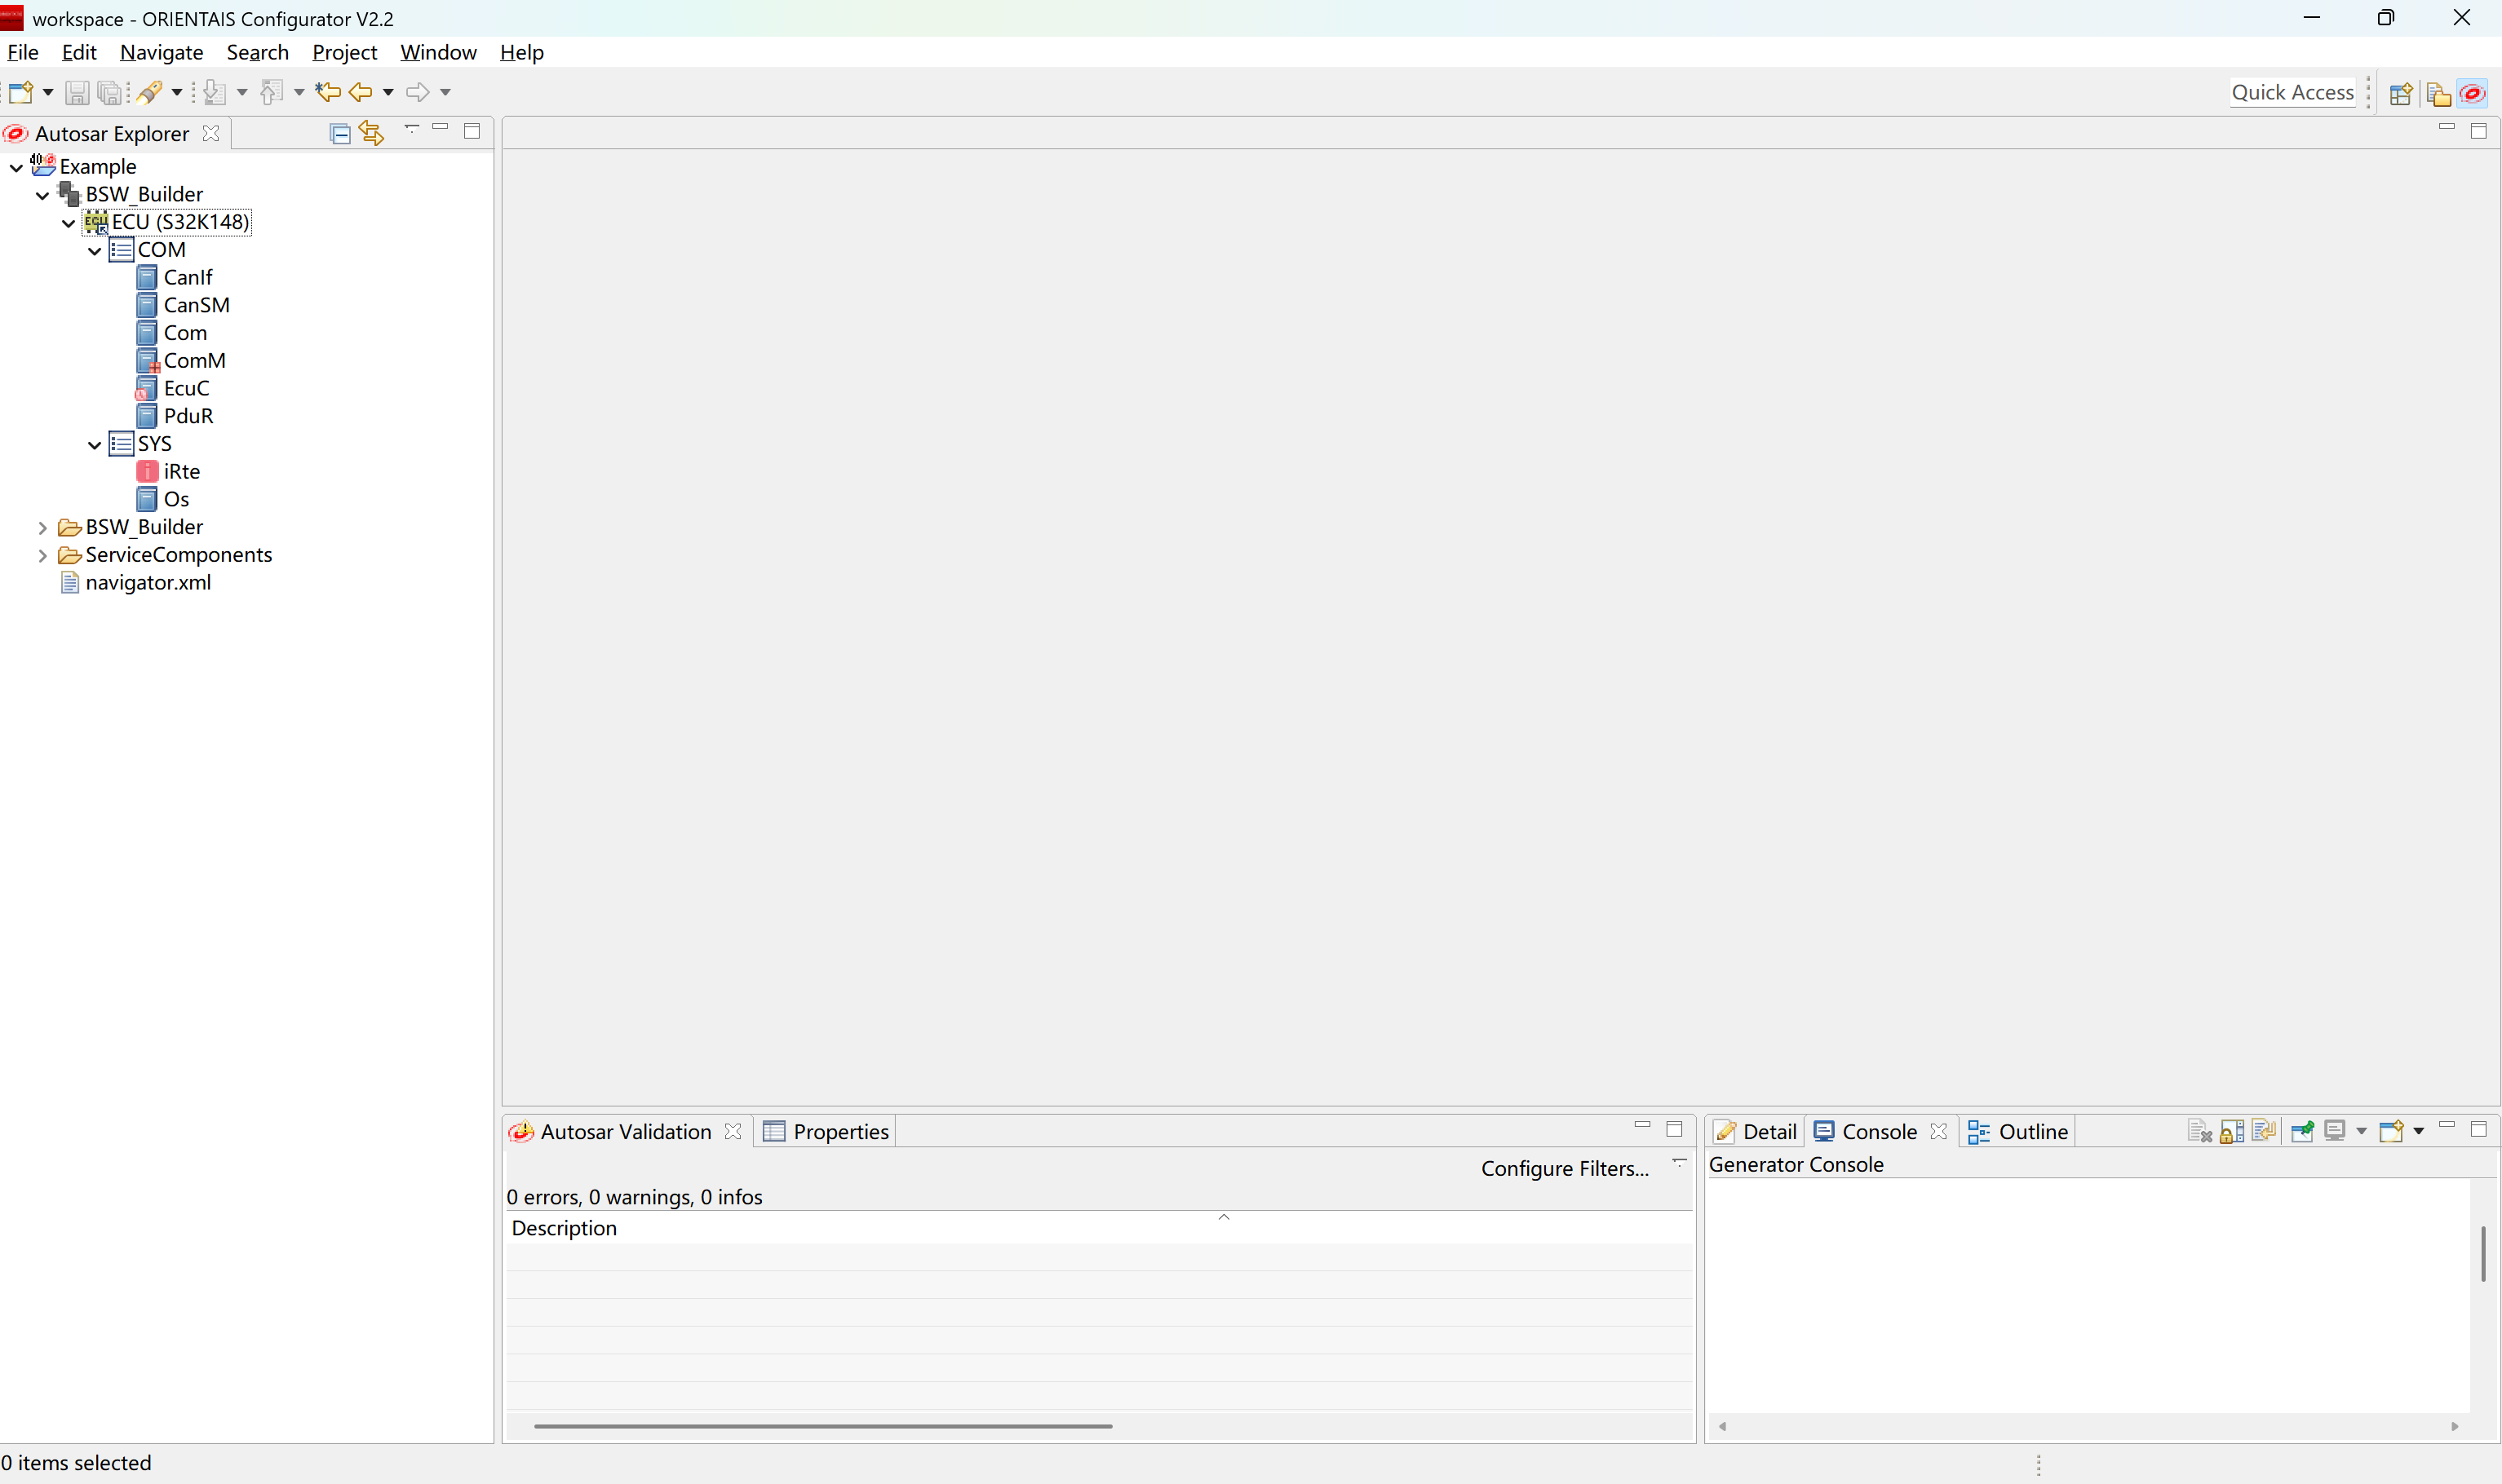Click Last Edit Location arrow with asterisk
Image resolution: width=2502 pixels, height=1484 pixels.
click(327, 92)
